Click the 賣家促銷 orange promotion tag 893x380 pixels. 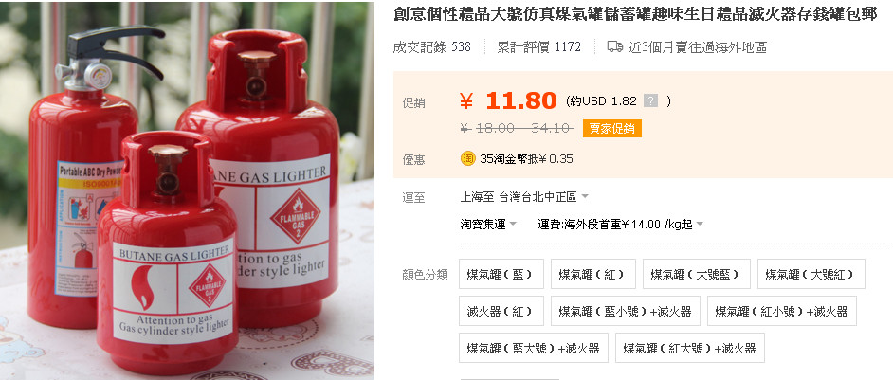point(612,129)
